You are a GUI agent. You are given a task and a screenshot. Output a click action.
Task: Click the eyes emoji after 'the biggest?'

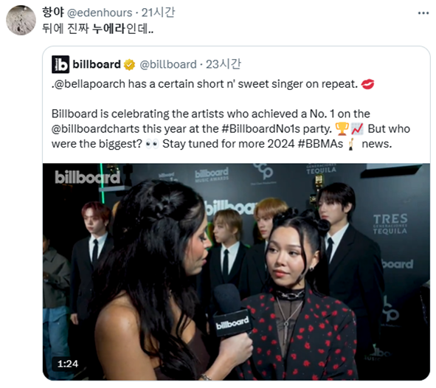point(152,144)
